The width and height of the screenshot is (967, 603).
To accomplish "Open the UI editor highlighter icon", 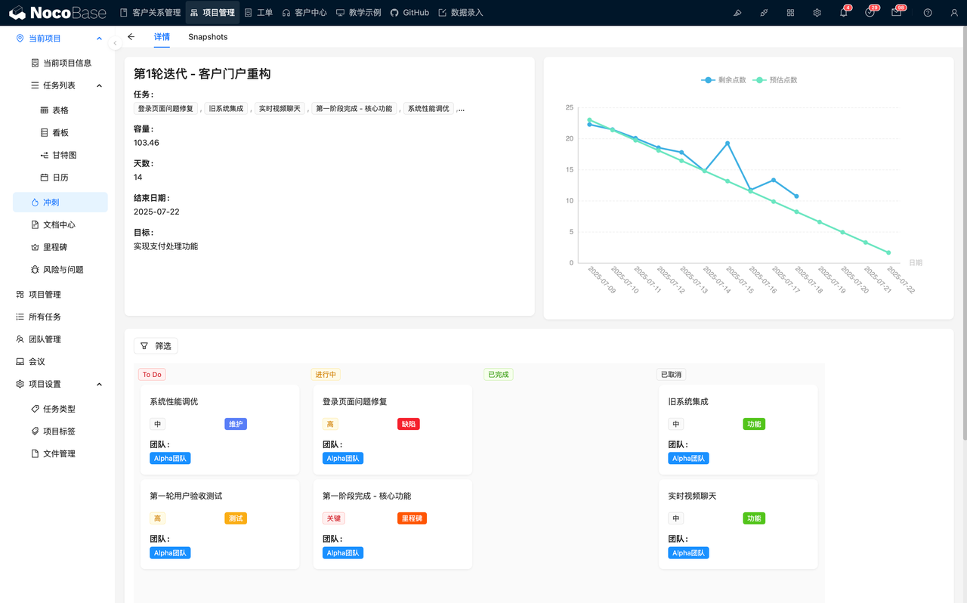I will 737,13.
